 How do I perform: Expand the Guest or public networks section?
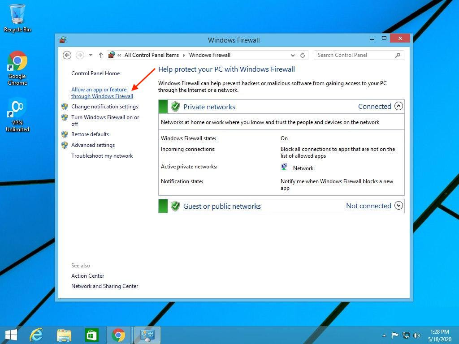(398, 206)
